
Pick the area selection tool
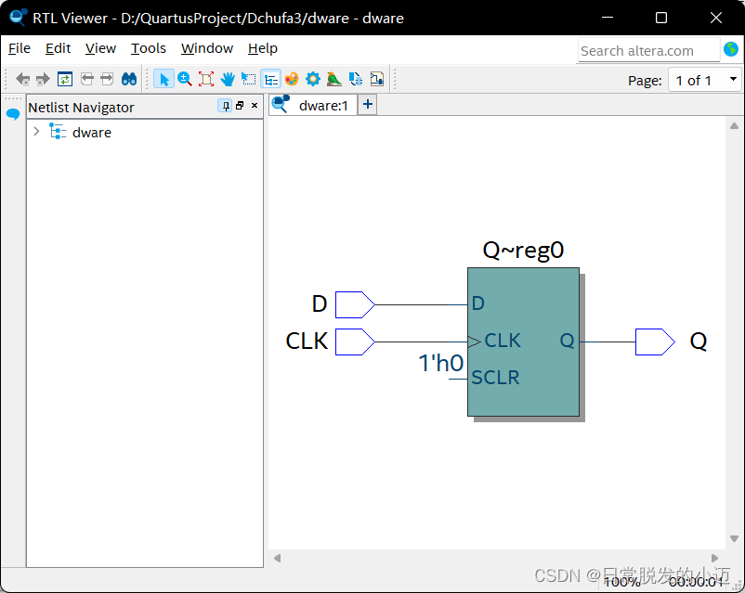(249, 79)
